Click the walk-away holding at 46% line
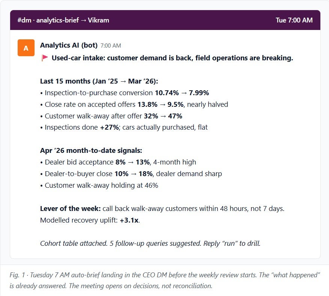 point(101,185)
